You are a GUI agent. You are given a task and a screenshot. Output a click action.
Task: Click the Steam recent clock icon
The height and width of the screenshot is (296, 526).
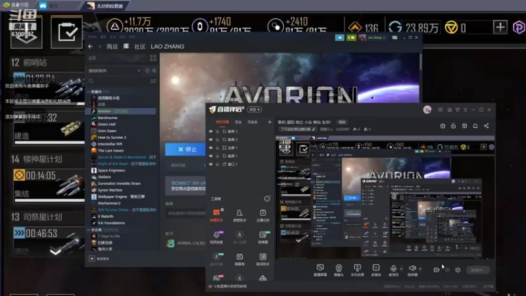click(147, 71)
